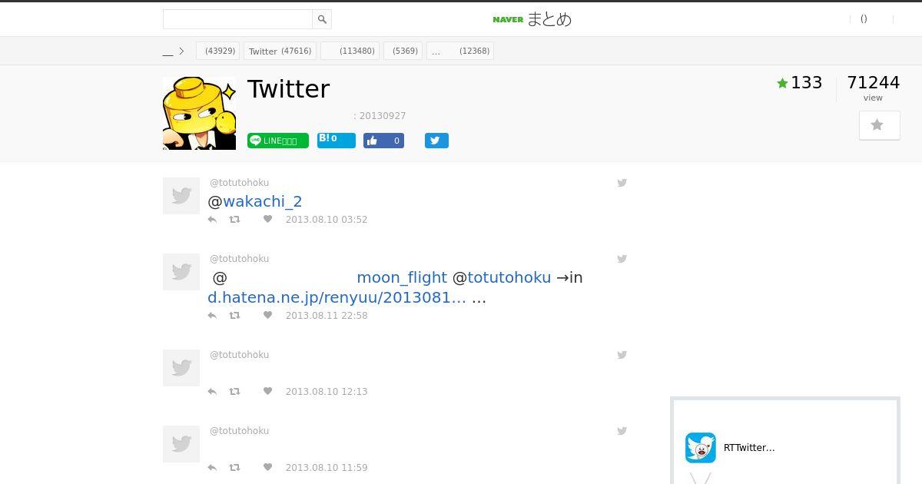Click the breadcrumb home link
Viewport: 922px width, 484px height.
coord(167,51)
